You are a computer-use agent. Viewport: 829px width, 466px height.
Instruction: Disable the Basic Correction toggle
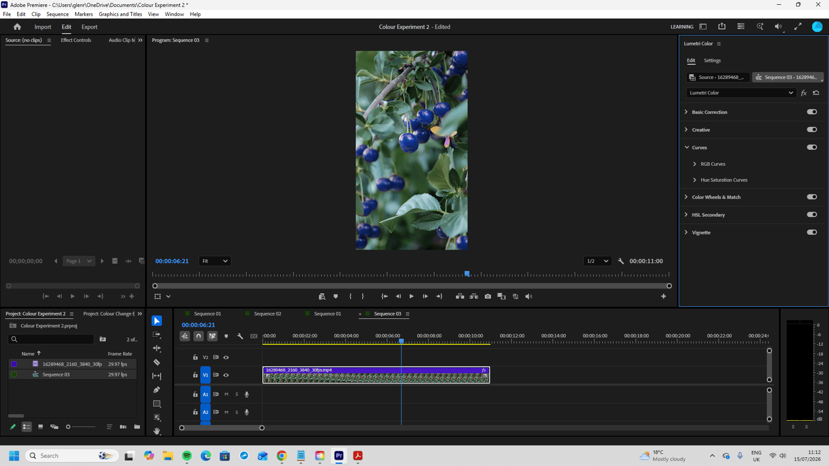coord(812,112)
